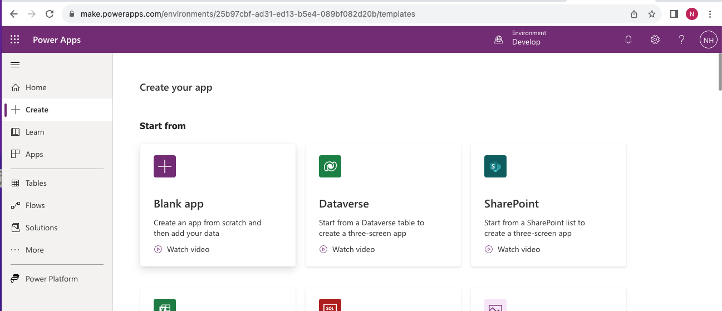Open Flows from the sidebar

(x=35, y=205)
